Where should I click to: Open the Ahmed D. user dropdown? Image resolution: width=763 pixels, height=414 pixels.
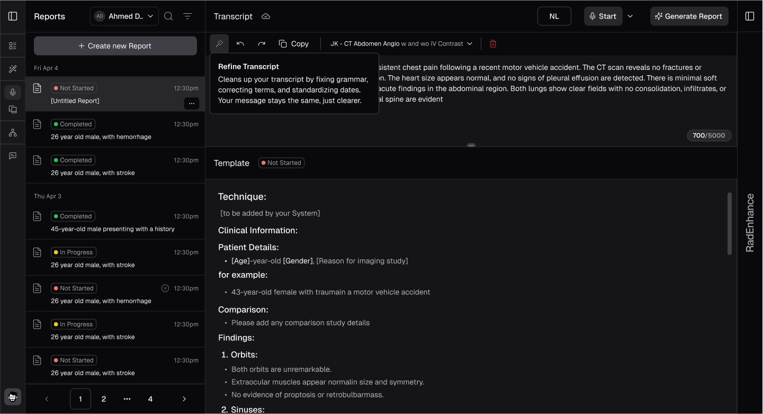pyautogui.click(x=124, y=16)
